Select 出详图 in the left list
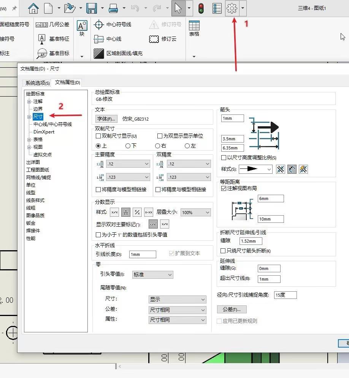Viewport: 349px width, 378px height. (33, 162)
